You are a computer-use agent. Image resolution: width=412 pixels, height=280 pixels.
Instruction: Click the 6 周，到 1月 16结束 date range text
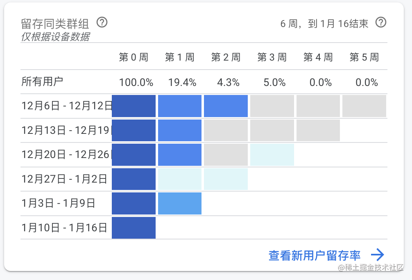pyautogui.click(x=324, y=24)
